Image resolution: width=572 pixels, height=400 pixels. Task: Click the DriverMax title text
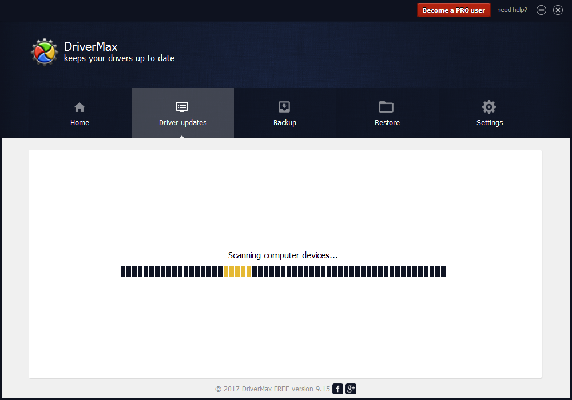pyautogui.click(x=91, y=47)
